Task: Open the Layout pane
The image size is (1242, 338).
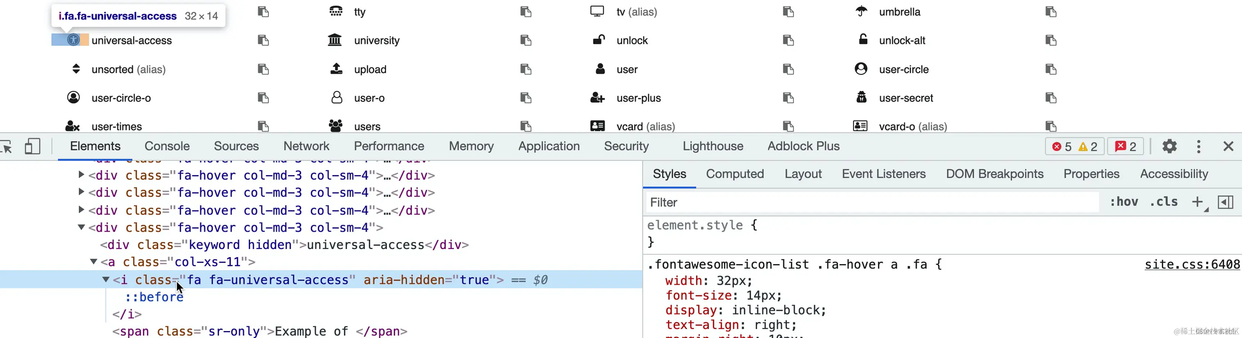Action: point(803,174)
